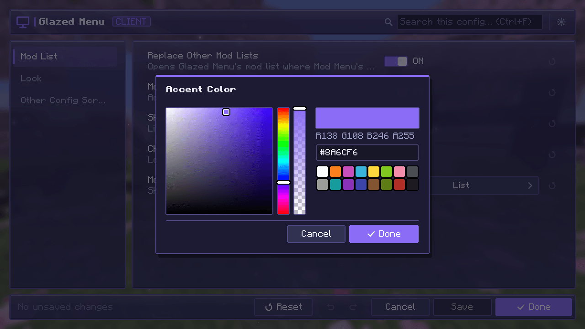Click the magnifier search icon

coord(388,22)
